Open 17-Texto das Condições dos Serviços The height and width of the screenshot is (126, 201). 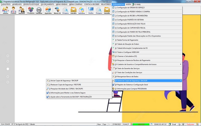[x=147, y=73]
